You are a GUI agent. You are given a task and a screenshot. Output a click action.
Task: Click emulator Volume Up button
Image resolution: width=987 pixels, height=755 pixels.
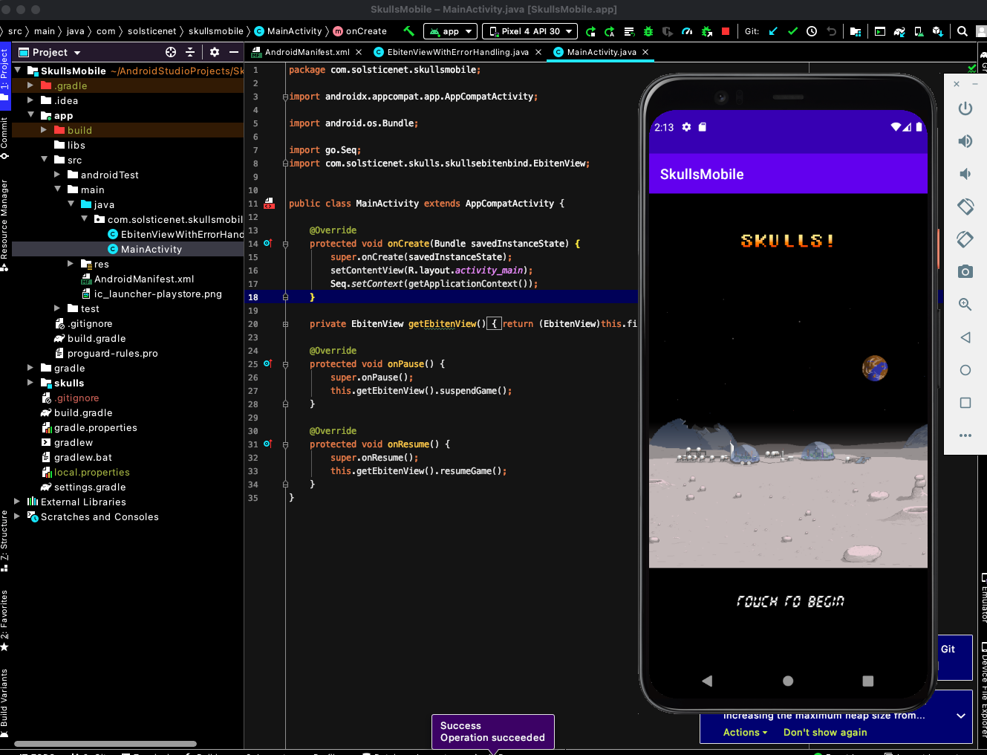click(965, 141)
